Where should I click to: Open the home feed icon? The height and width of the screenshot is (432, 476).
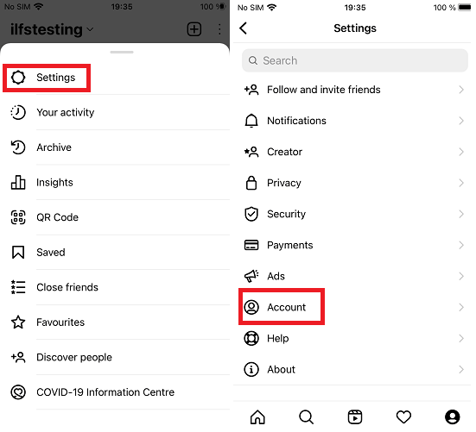pyautogui.click(x=257, y=416)
